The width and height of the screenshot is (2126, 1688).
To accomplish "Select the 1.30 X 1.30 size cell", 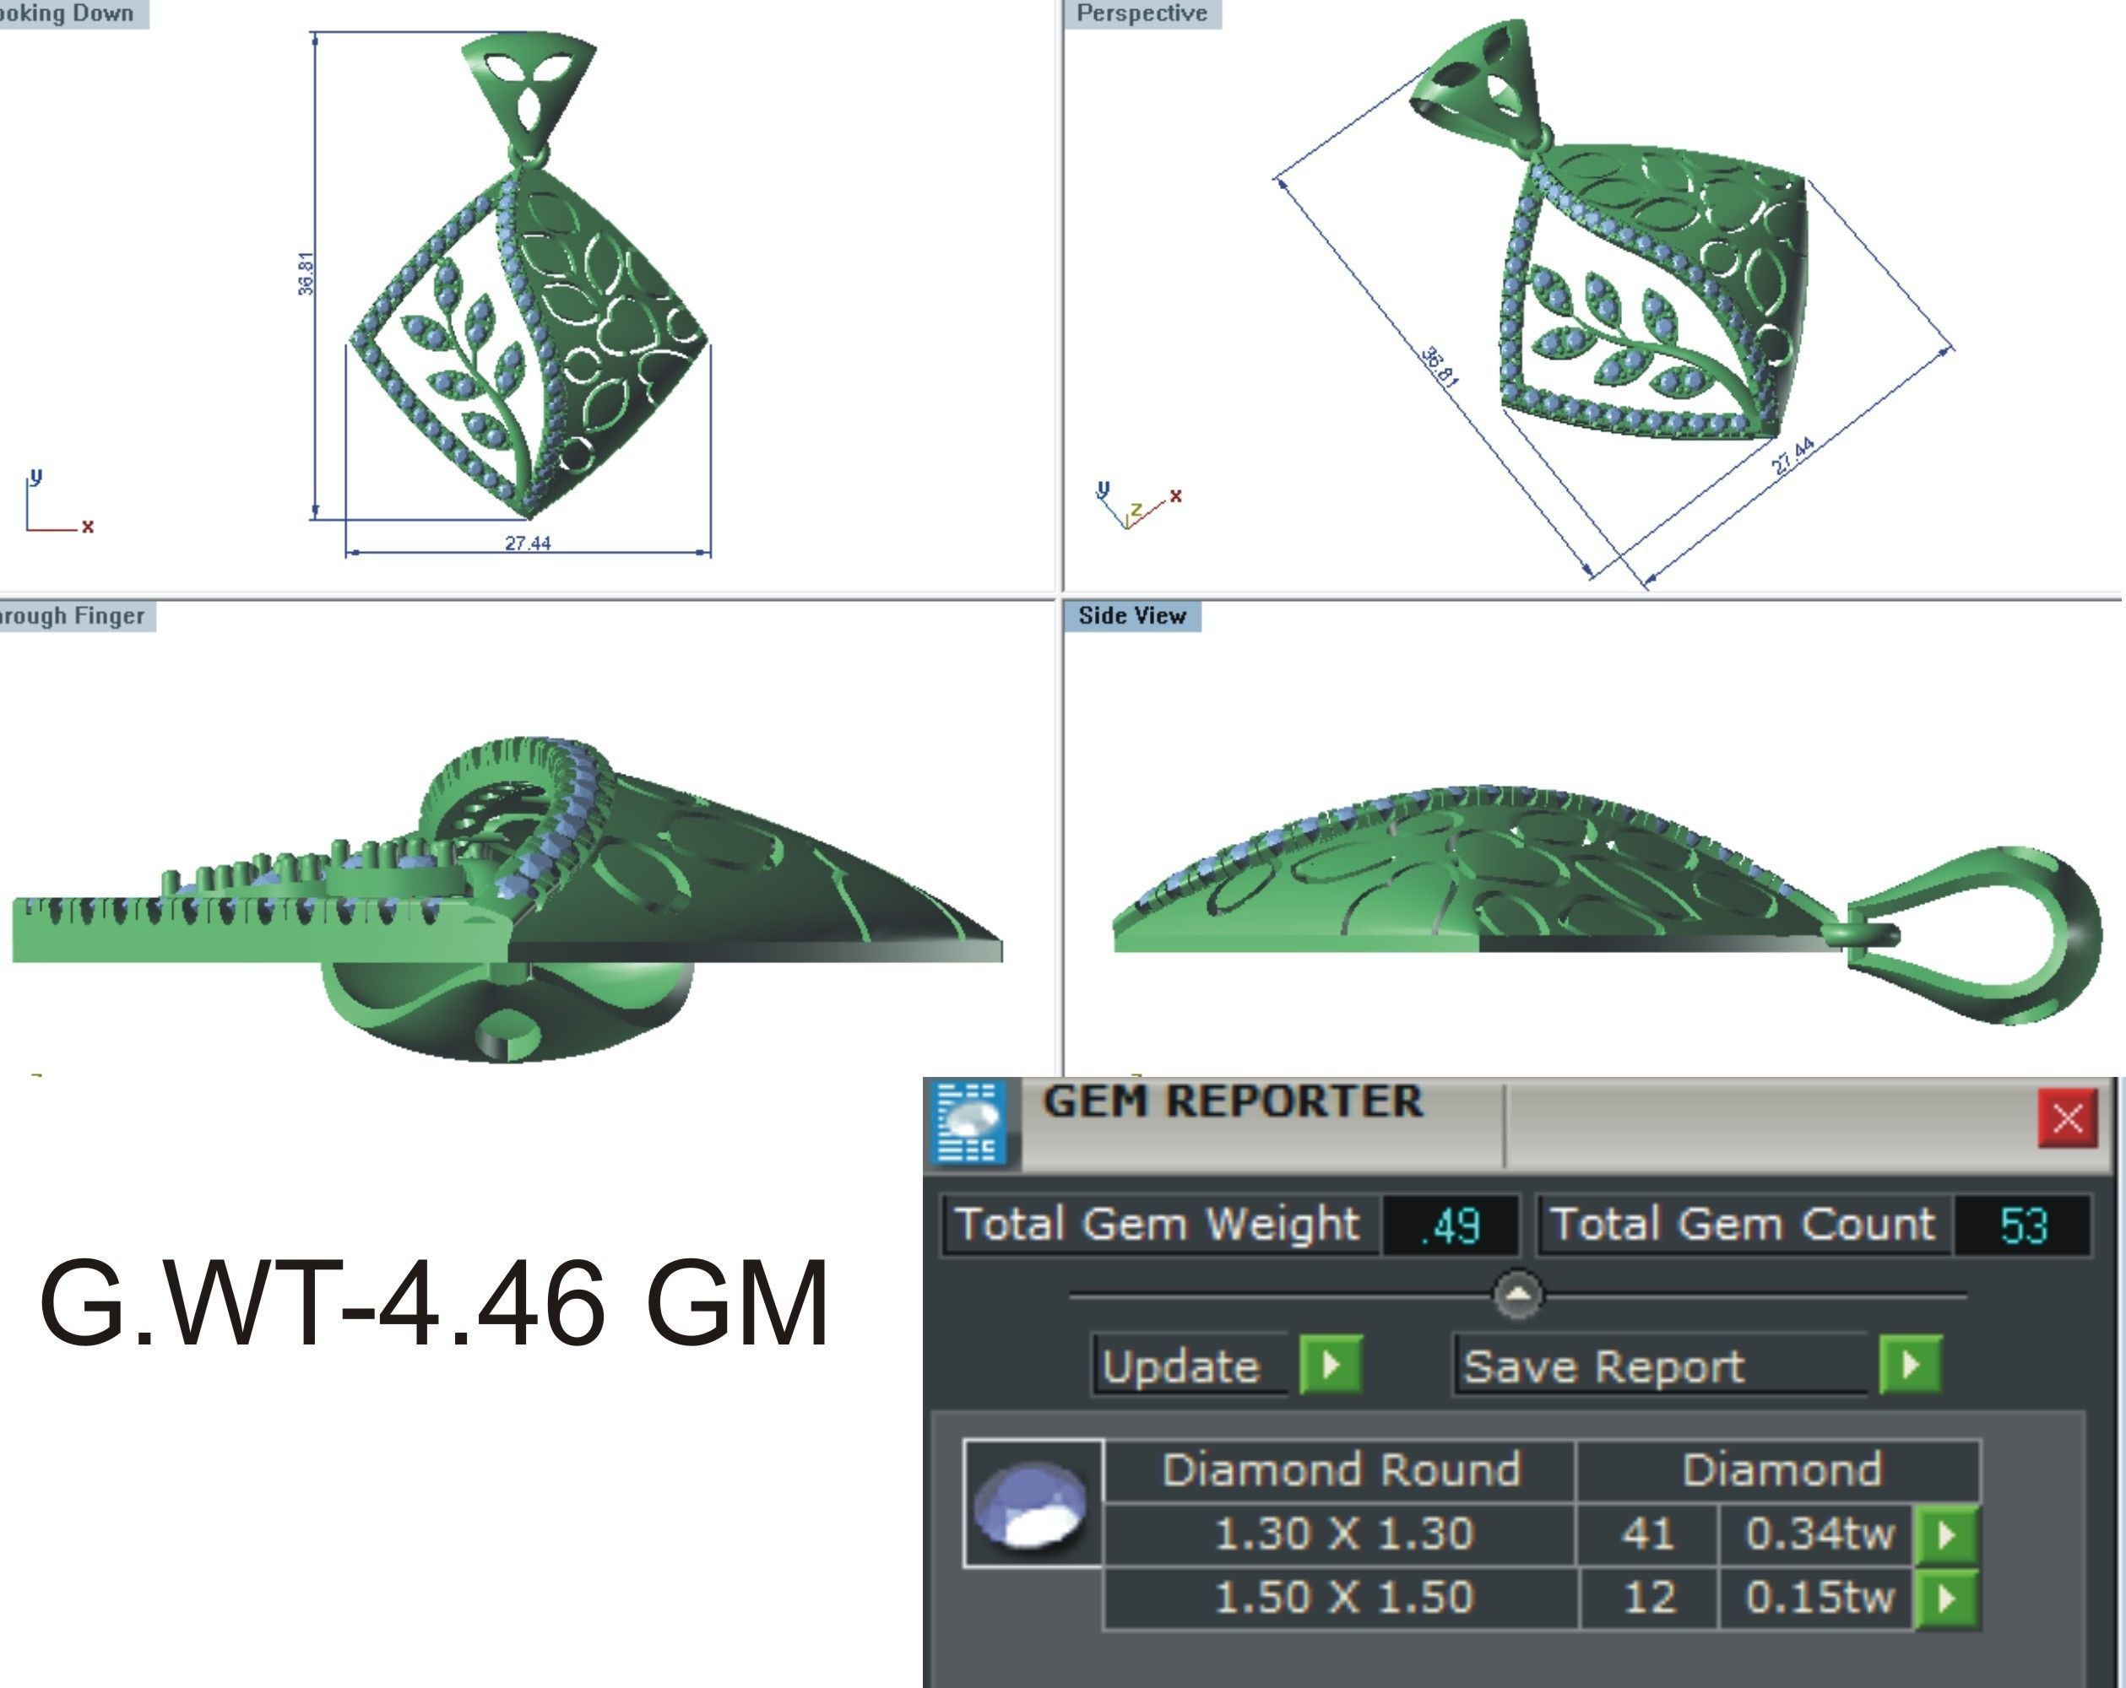I will point(1341,1534).
